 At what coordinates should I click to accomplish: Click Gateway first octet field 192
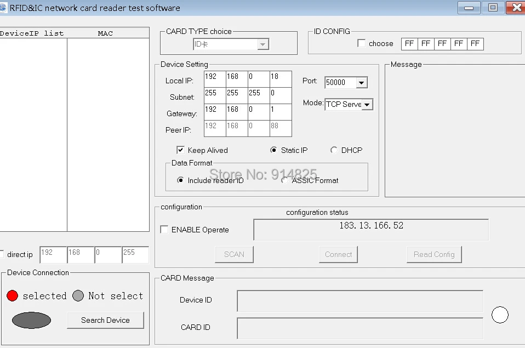coord(215,112)
